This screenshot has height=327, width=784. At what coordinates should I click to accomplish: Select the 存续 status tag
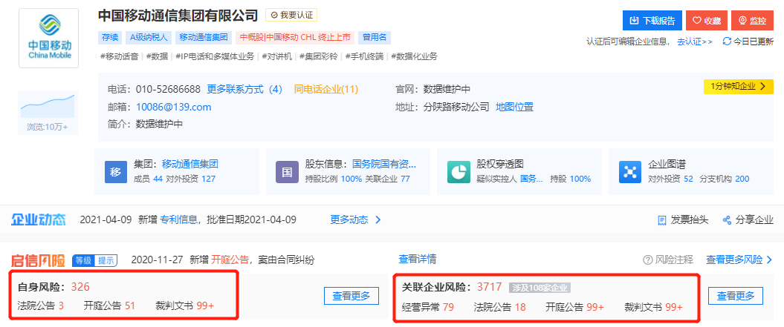111,37
